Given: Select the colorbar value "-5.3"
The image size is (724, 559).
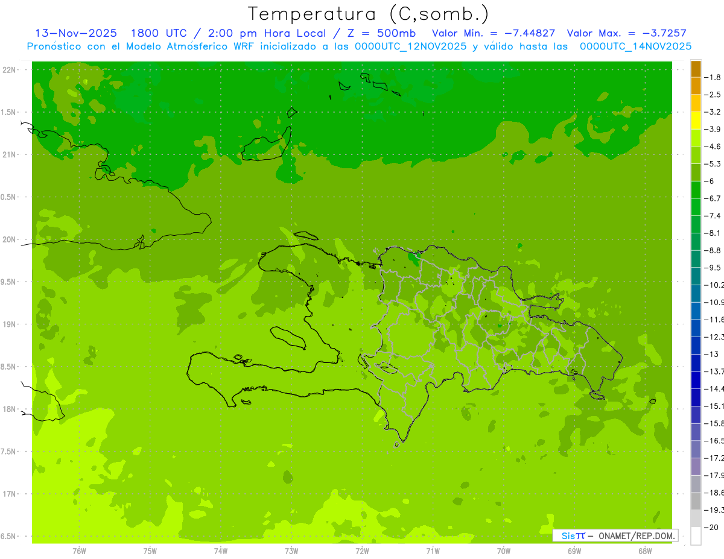Looking at the screenshot, I should pos(714,164).
